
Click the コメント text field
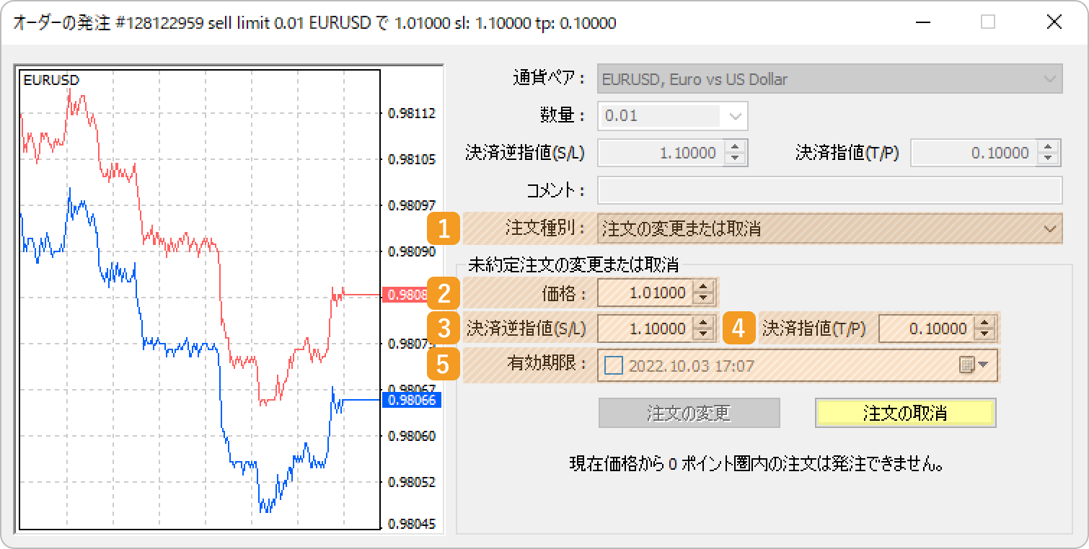[829, 190]
